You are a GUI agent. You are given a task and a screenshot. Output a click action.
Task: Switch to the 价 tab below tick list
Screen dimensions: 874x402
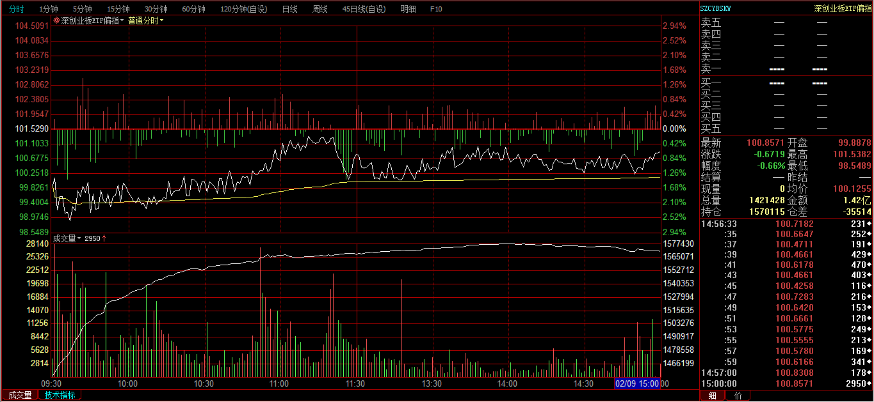tap(738, 396)
